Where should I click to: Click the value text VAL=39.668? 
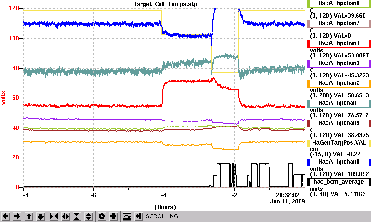(x=350, y=16)
